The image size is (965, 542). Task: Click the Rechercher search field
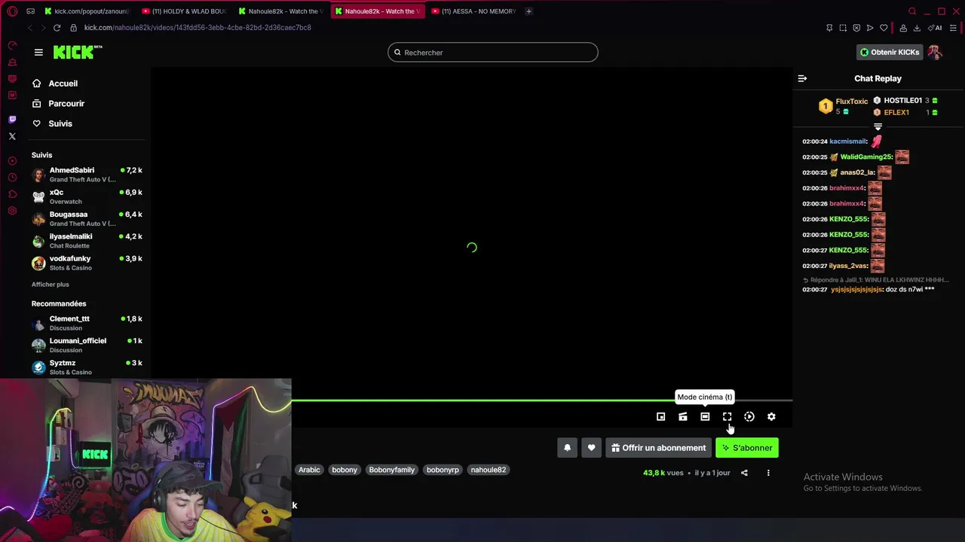[x=493, y=53]
